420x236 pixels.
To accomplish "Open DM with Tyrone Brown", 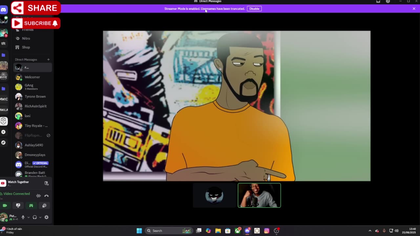I will (32, 96).
